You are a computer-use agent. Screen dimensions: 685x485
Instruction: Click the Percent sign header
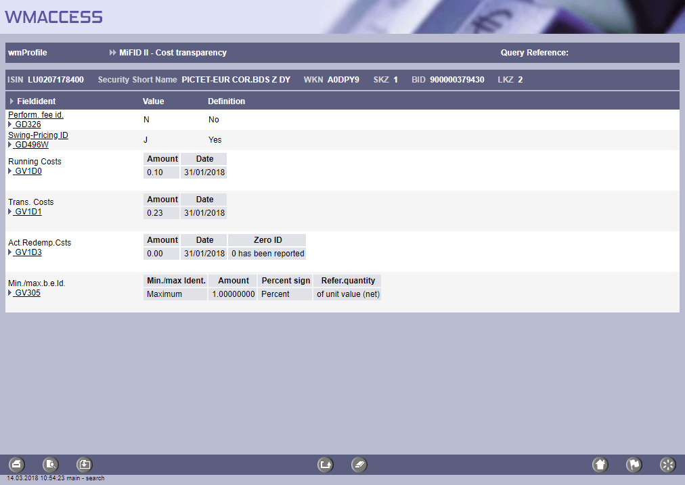(x=285, y=281)
